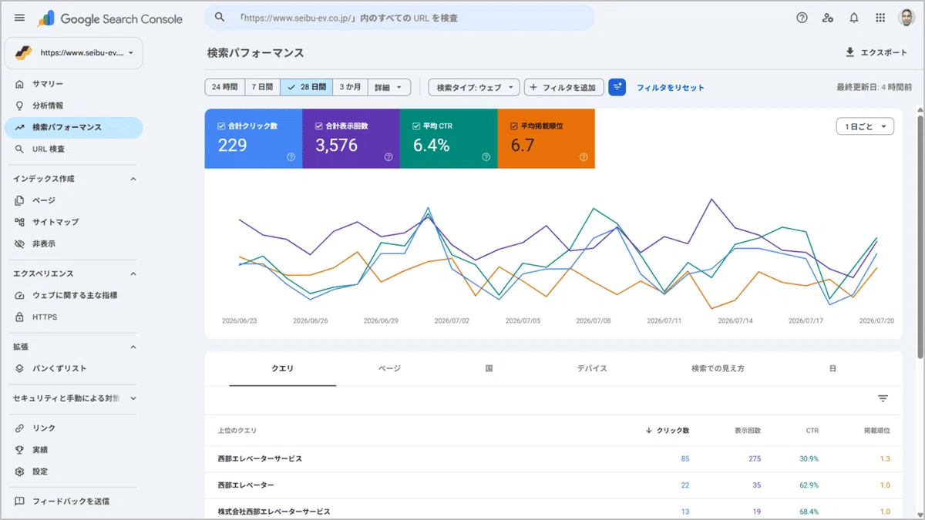Screen dimensions: 925x520
Task: Click the URL inspection search field
Action: [400, 17]
